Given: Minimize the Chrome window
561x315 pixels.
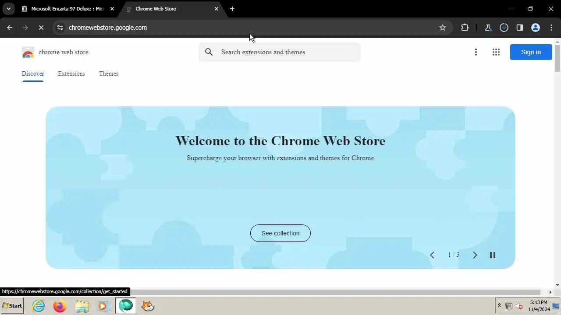Looking at the screenshot, I should tap(510, 9).
